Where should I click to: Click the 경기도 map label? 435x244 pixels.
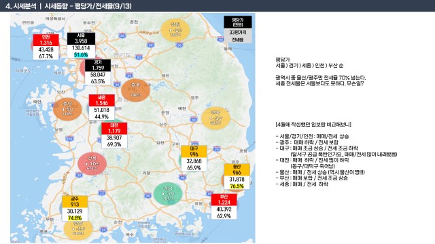(x=122, y=55)
